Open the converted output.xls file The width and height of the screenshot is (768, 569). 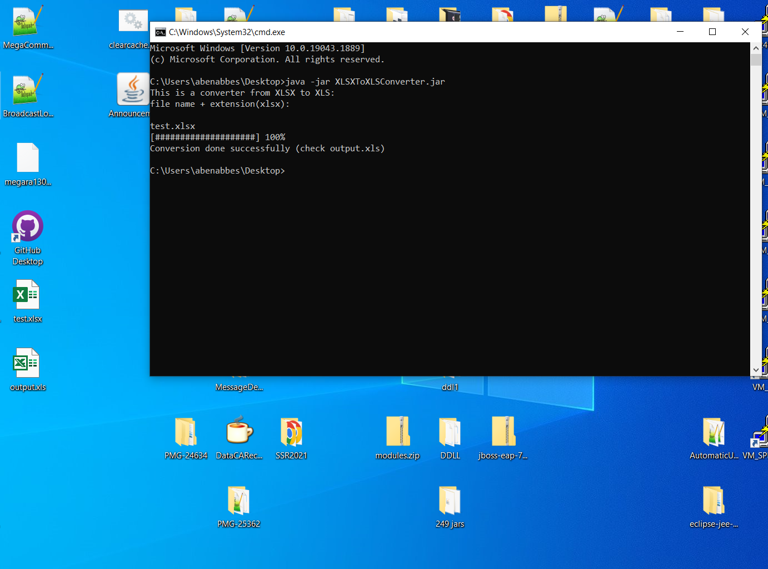26,363
